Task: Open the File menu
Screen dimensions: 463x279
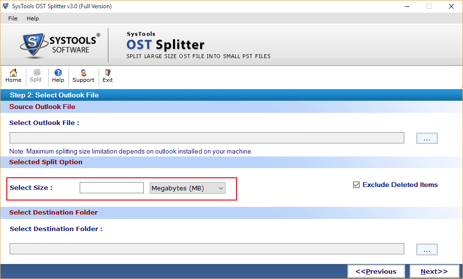Action: coord(13,18)
